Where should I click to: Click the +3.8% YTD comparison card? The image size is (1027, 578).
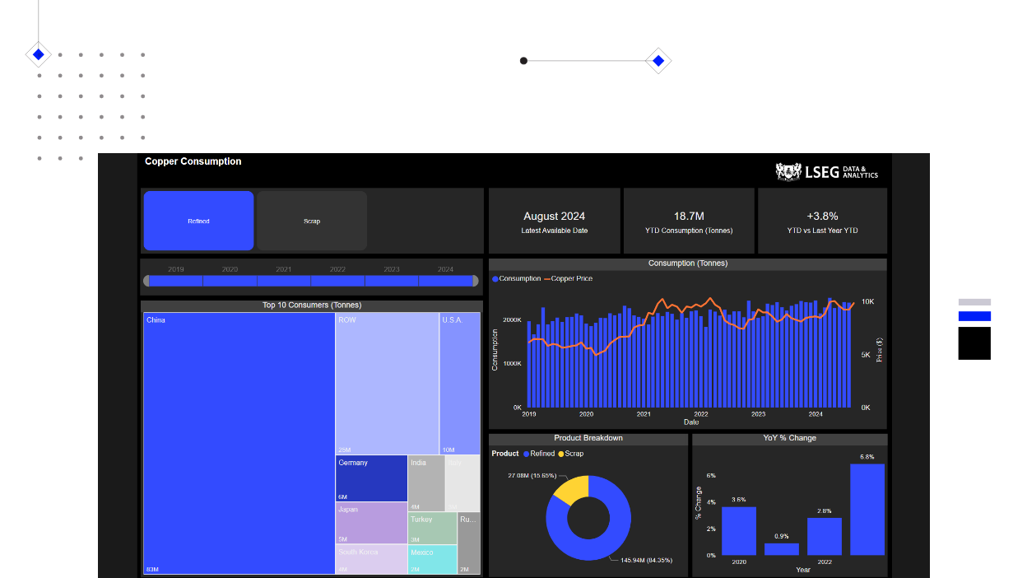(x=821, y=221)
